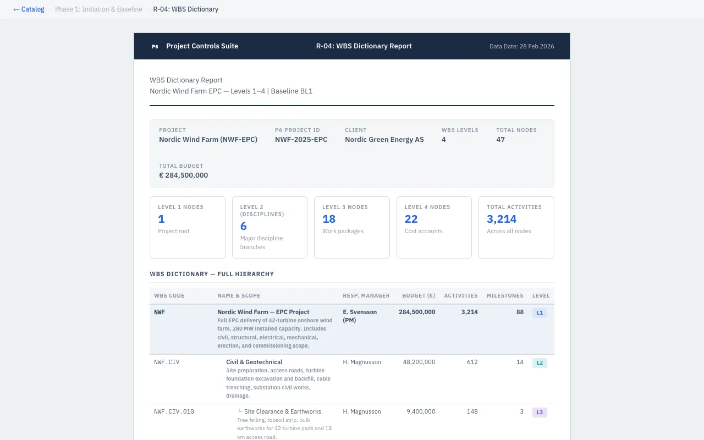Click the Total Activities card

pyautogui.click(x=516, y=227)
